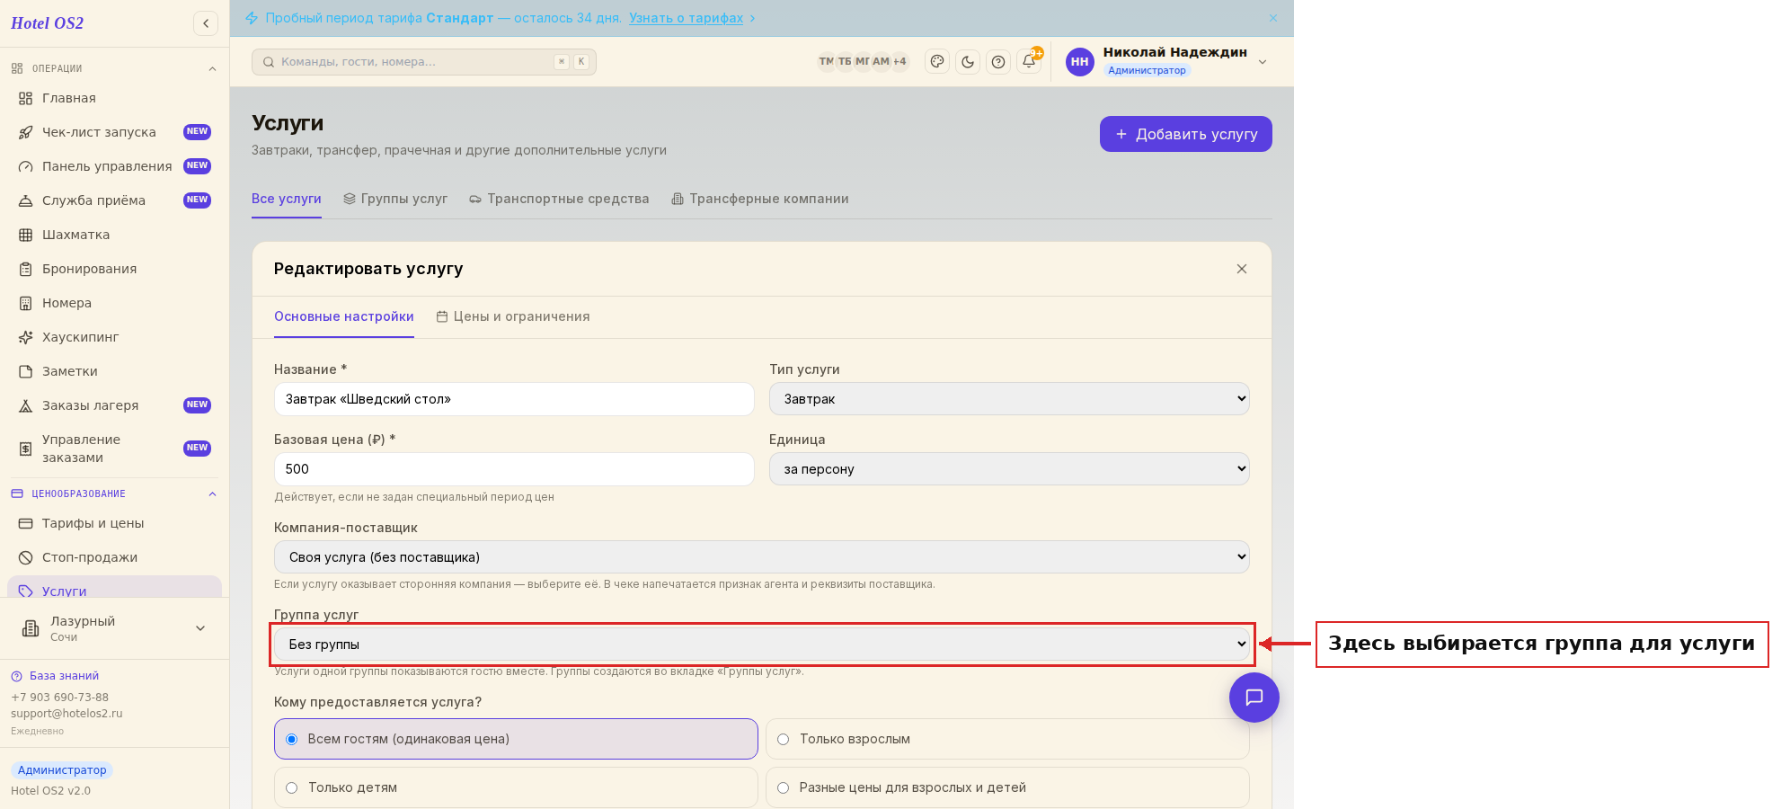Open the Группа услуг dropdown
1790x809 pixels.
(x=762, y=645)
